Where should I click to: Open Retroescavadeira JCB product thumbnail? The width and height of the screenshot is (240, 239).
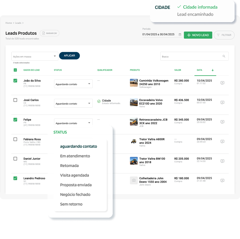(x=134, y=122)
